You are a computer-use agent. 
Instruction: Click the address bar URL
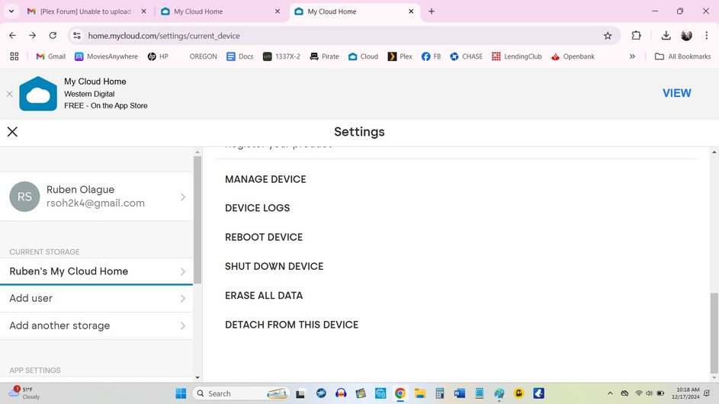pos(164,36)
